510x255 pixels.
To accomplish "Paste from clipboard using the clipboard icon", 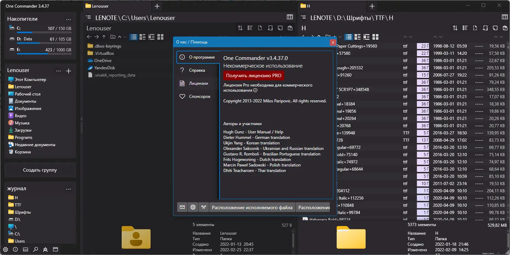I will [290, 28].
